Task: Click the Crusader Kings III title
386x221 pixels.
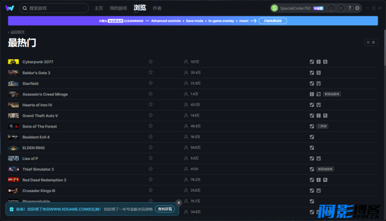Action: click(39, 191)
